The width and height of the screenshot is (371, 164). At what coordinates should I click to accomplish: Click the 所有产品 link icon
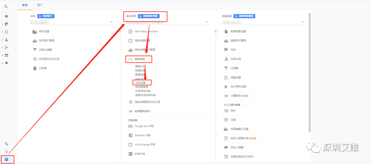pos(131,154)
